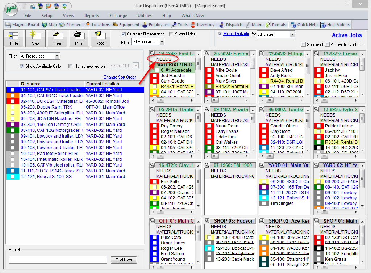This screenshot has width=371, height=273.
Task: Open the Current Resources filter dropdown
Action: (x=162, y=42)
